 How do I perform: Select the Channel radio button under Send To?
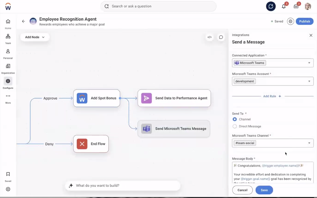pyautogui.click(x=234, y=119)
